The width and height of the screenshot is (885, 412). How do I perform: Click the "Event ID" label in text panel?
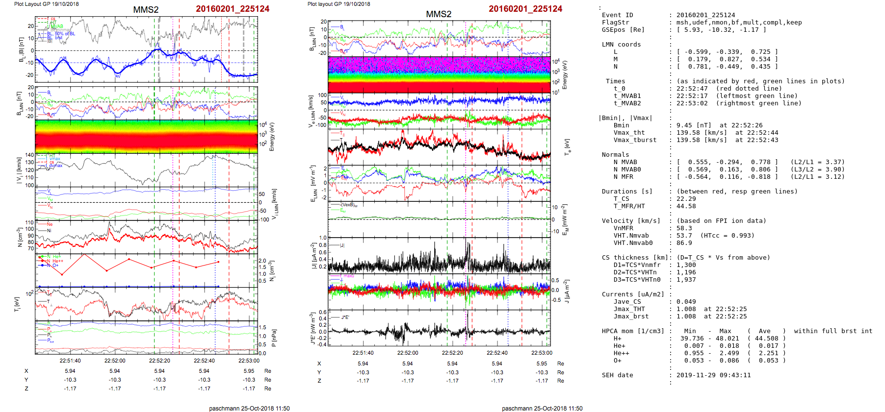[x=617, y=15]
